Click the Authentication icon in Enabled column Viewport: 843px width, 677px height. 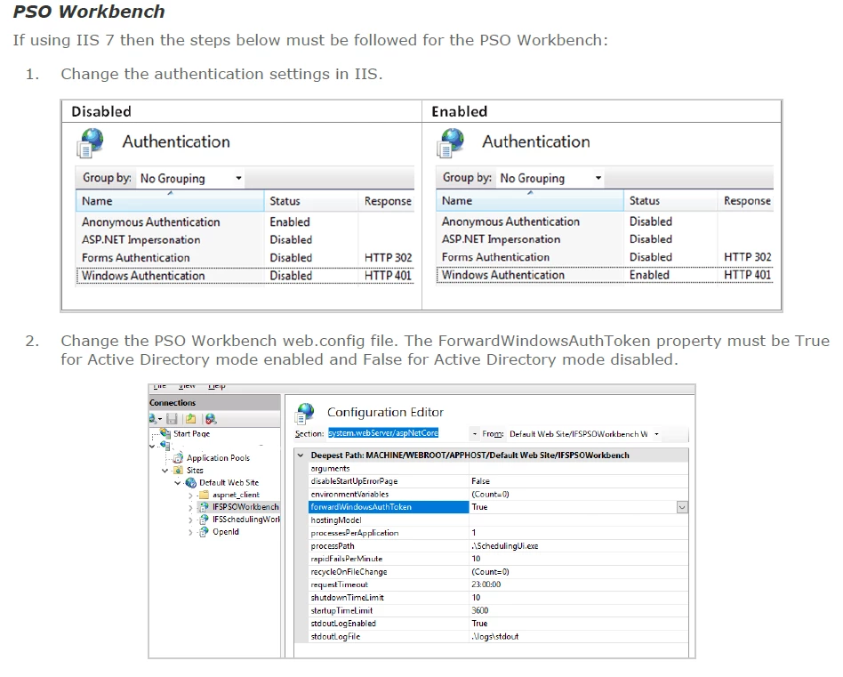451,143
